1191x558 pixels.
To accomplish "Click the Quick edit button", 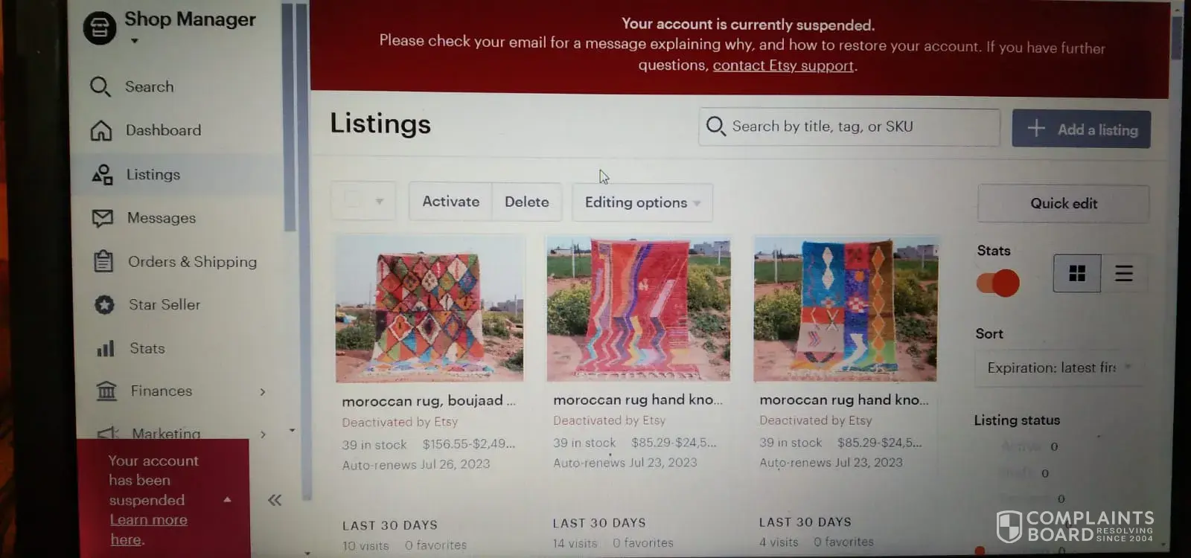I will click(1064, 203).
